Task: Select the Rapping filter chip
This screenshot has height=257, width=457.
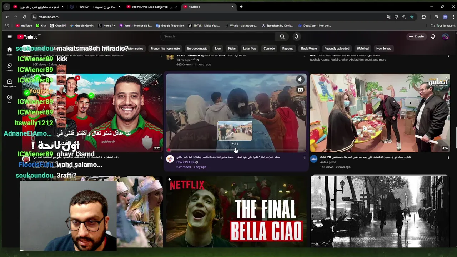Action: 288,49
